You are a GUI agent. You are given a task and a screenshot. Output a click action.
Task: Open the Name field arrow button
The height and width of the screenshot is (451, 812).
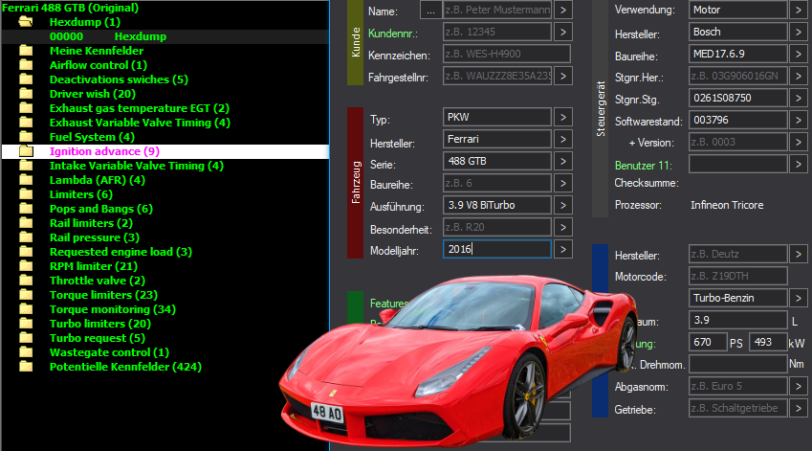(x=563, y=10)
